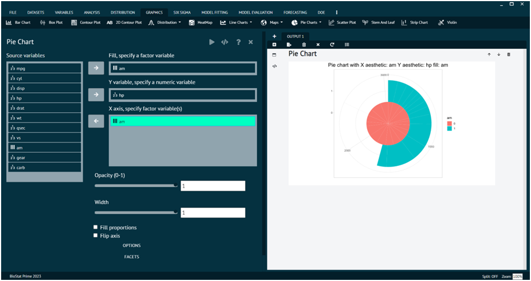Move the Pie Chart output up

coord(489,54)
